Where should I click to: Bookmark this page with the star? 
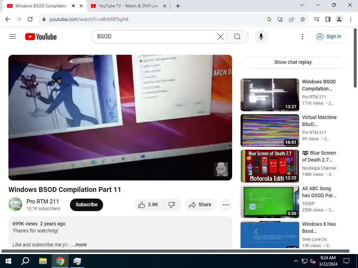point(303,20)
